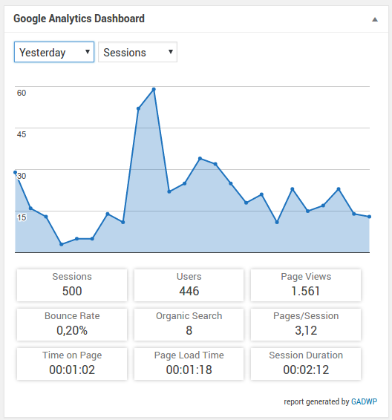Click the Google Analytics Dashboard title
This screenshot has width=392, height=420.
[x=79, y=19]
